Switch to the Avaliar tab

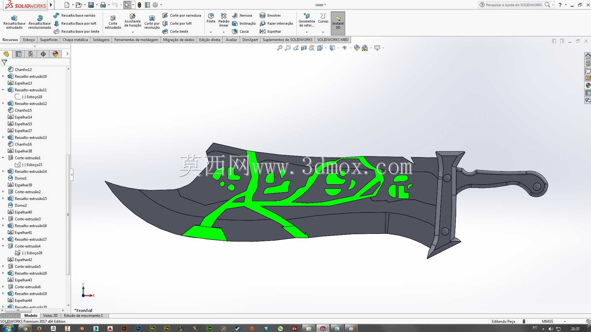231,40
